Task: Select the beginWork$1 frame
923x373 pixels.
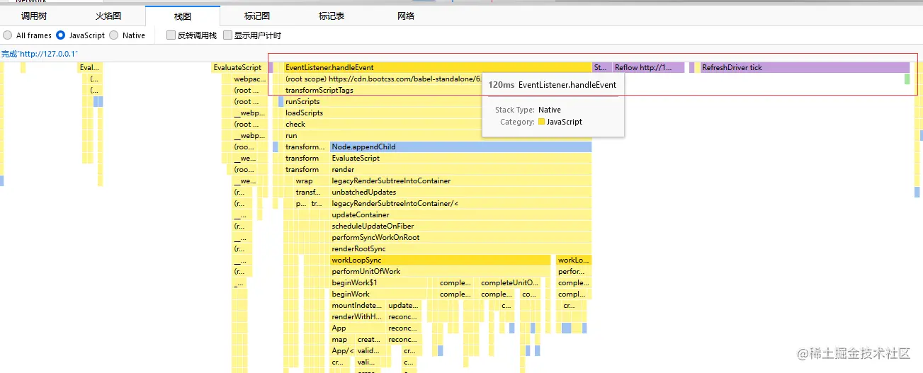Action: pos(379,283)
